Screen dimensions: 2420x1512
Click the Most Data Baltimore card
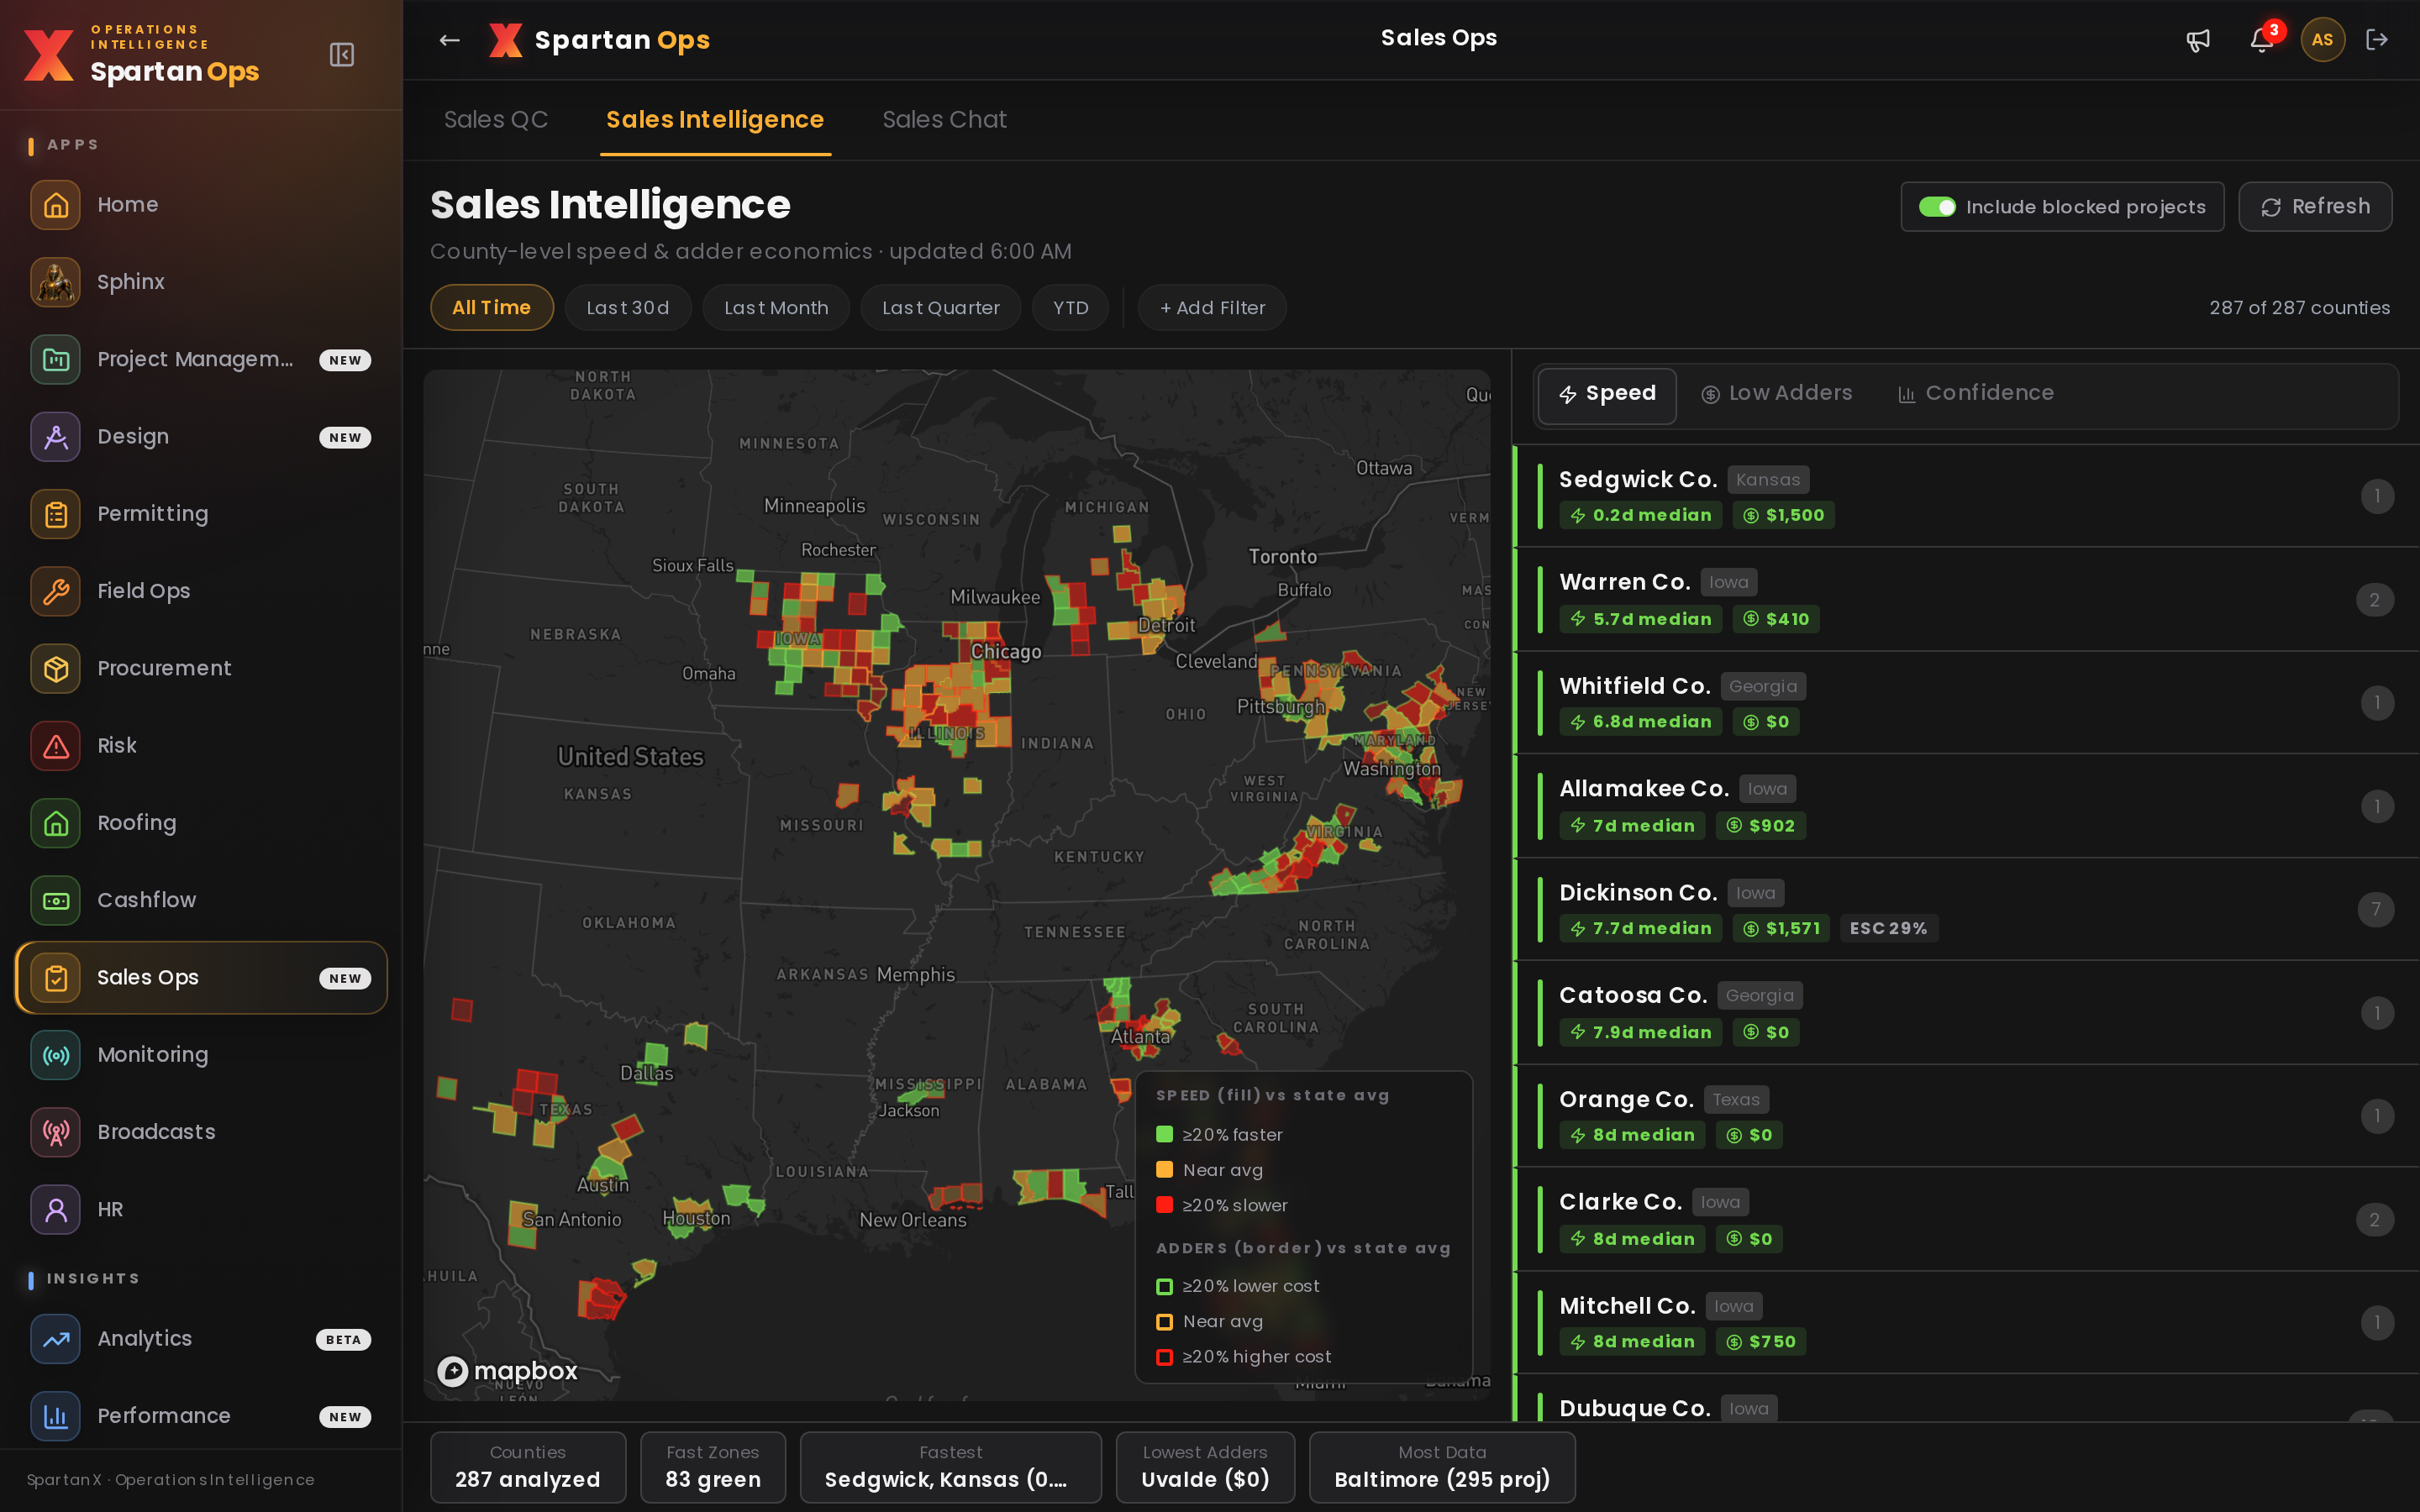(1442, 1467)
